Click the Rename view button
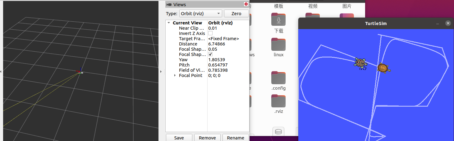 click(x=236, y=138)
